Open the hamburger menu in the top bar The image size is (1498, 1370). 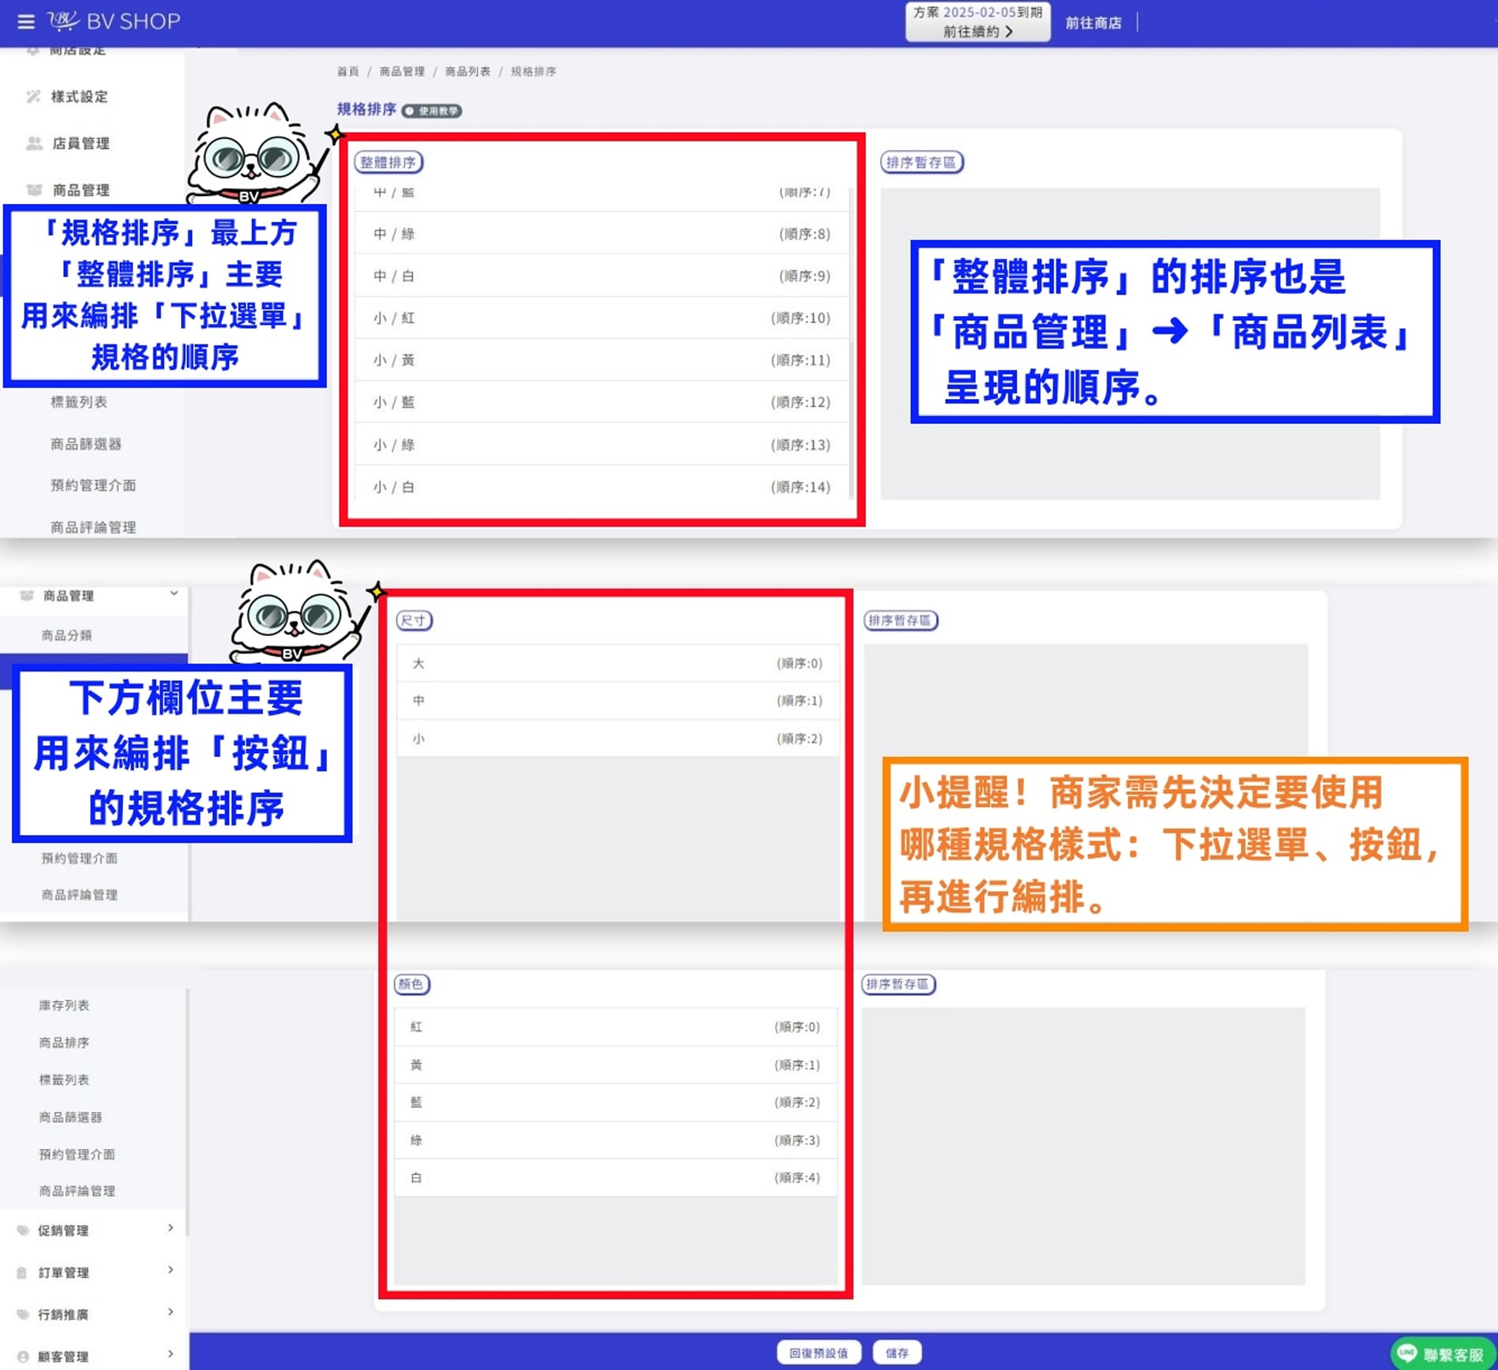(x=26, y=22)
